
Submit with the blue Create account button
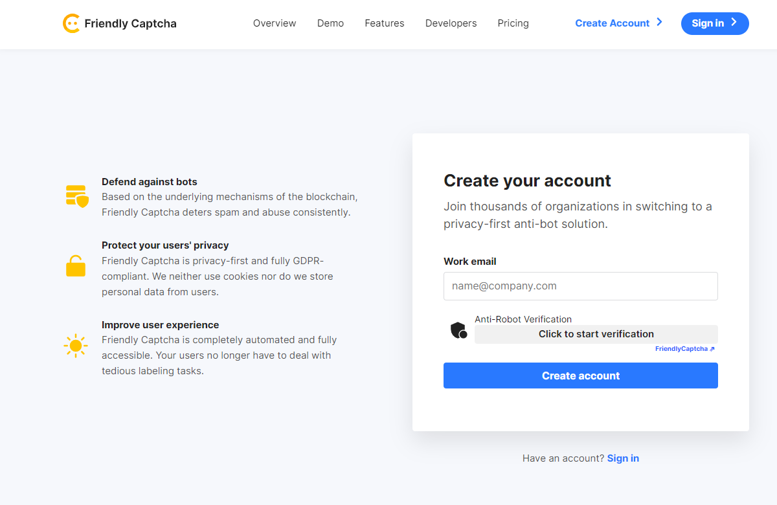(581, 376)
